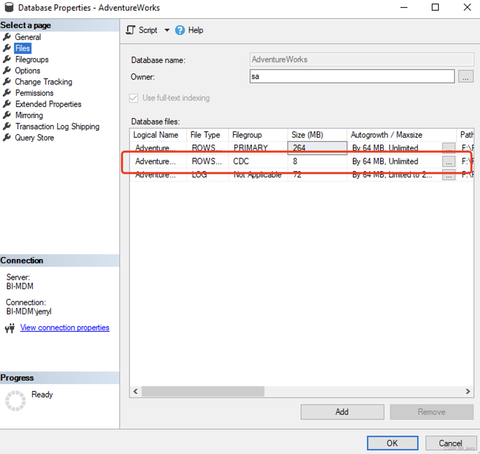Click the Transaction Log Shipping wrench icon
Image resolution: width=480 pixels, height=454 pixels.
(x=7, y=126)
